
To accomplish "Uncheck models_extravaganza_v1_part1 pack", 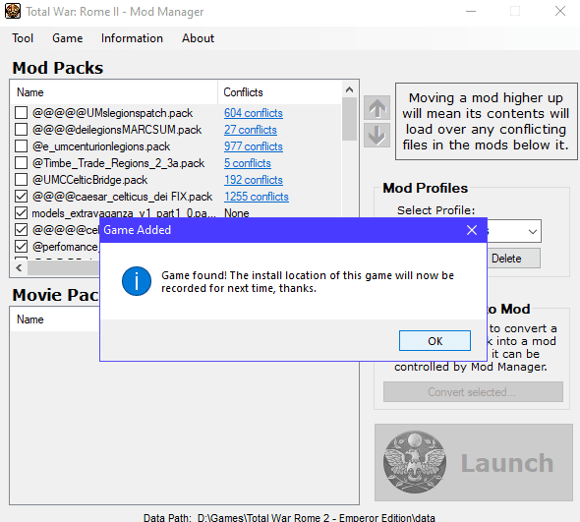I will [21, 213].
